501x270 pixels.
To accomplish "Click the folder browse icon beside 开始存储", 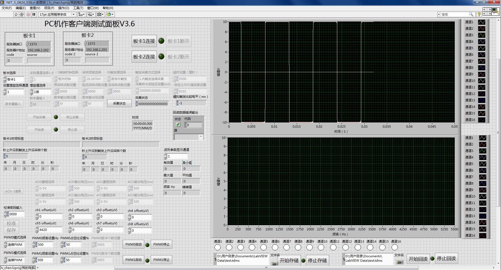I will click(275, 264).
